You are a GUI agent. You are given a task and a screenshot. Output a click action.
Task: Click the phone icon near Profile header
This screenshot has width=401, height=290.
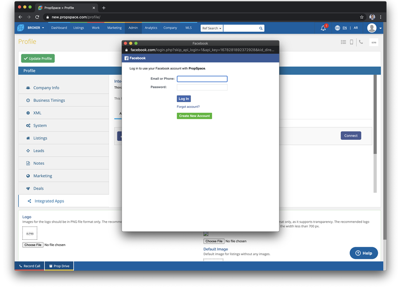(361, 42)
